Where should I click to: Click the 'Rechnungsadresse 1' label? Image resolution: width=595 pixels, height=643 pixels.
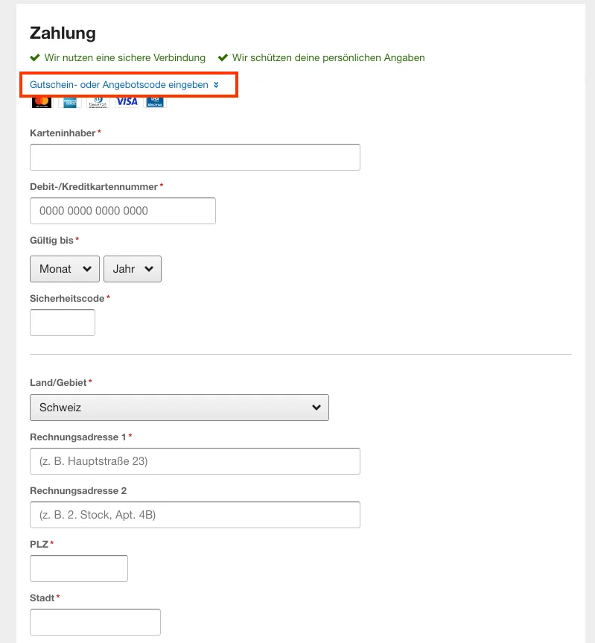coord(78,437)
